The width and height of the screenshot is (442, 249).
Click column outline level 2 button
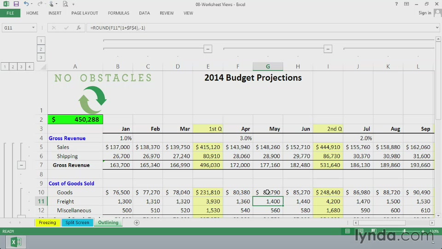tap(41, 49)
